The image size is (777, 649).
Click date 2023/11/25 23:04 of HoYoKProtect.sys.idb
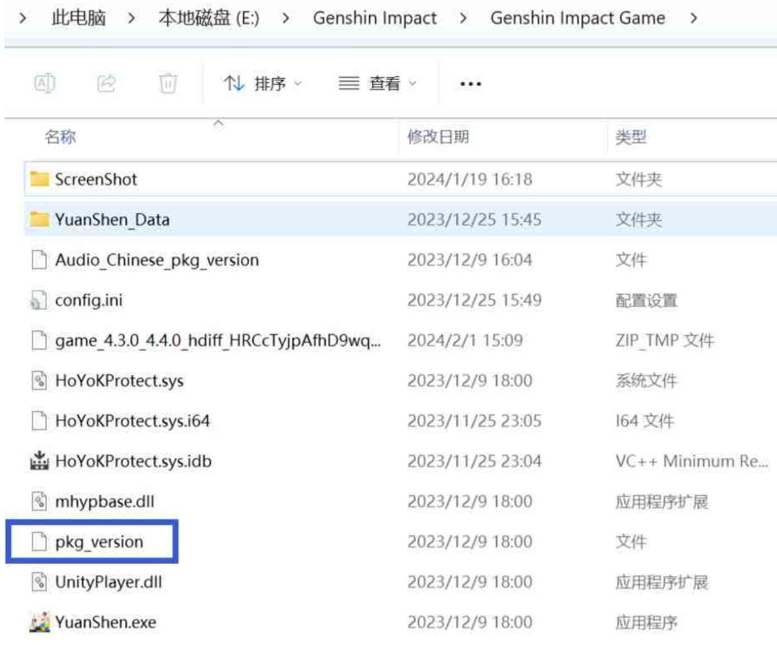pyautogui.click(x=474, y=461)
